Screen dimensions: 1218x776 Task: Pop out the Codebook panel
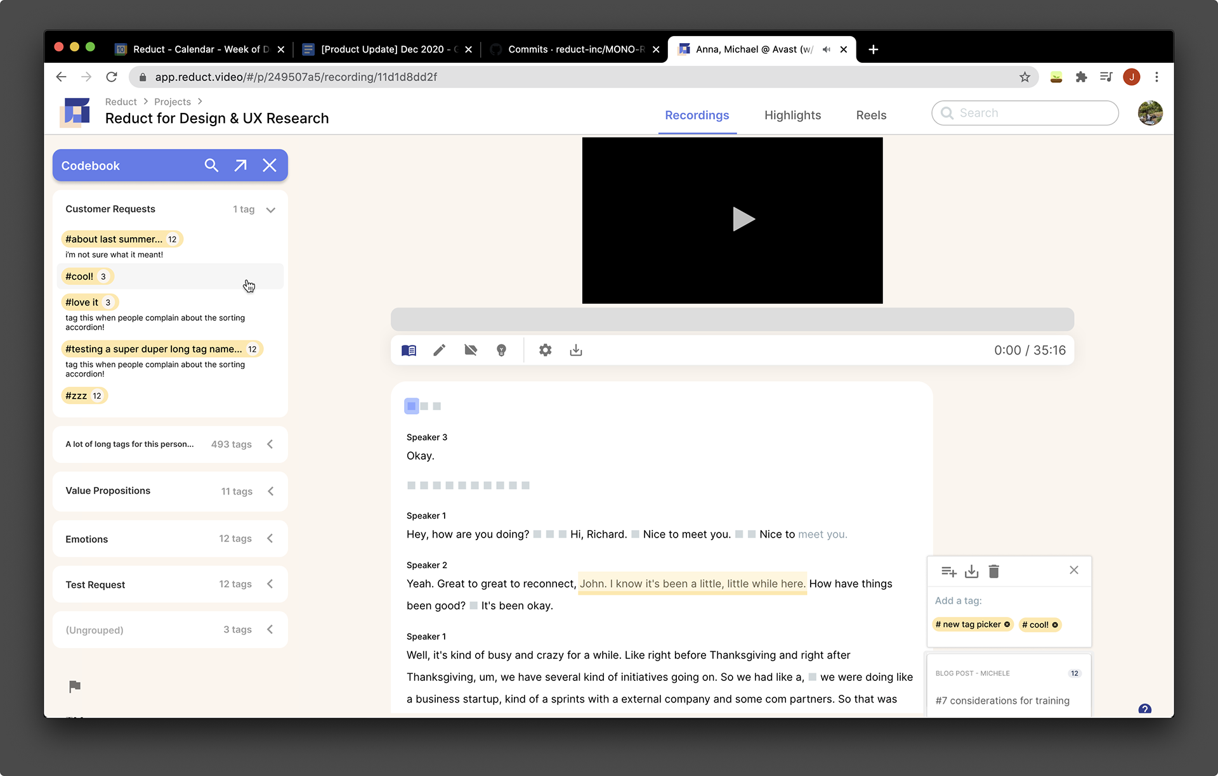point(240,165)
